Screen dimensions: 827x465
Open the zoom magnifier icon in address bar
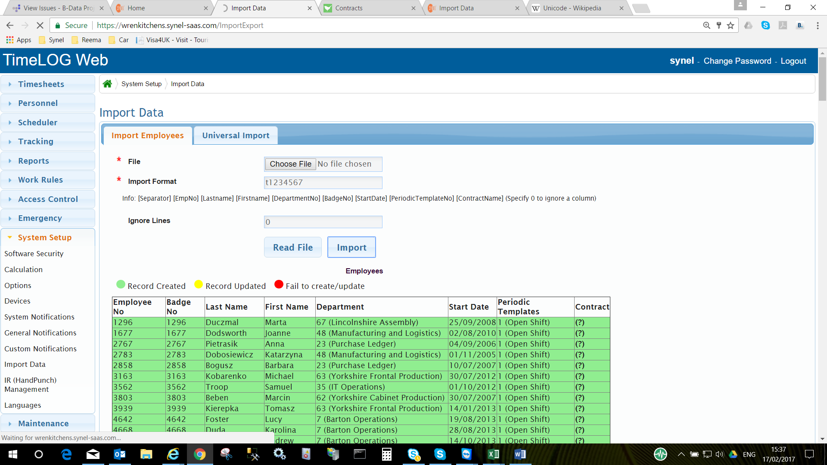tap(706, 25)
